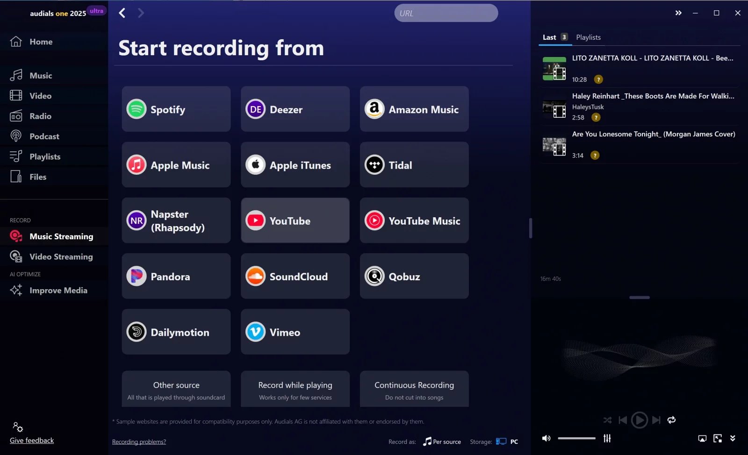Select Vimeo as source

(x=295, y=332)
